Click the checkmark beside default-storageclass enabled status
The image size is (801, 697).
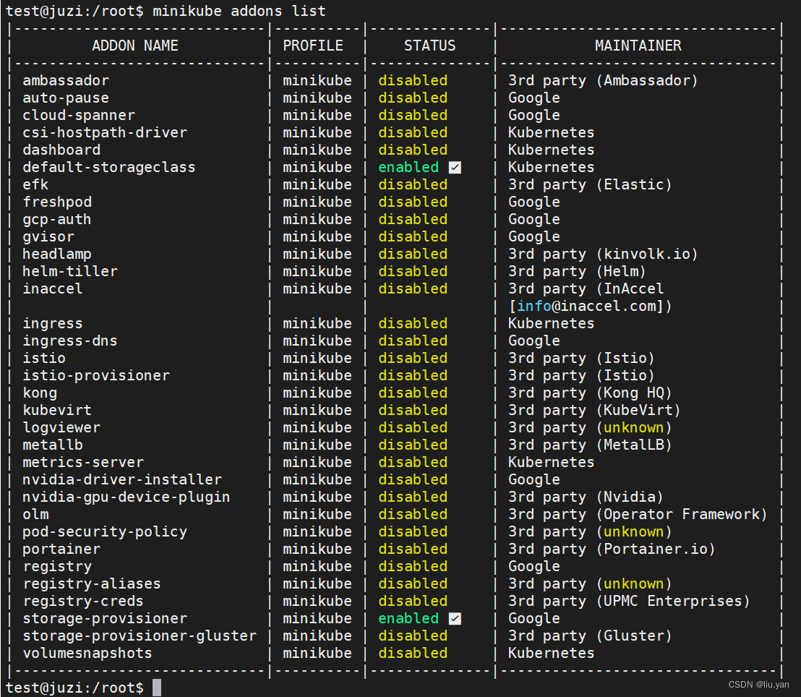click(455, 168)
